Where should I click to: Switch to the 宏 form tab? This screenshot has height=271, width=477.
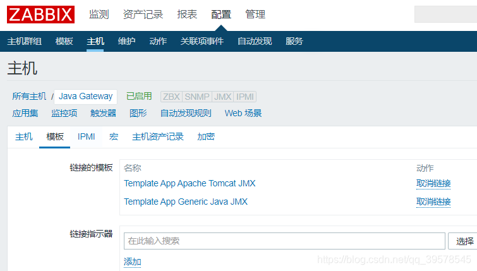[x=114, y=137]
